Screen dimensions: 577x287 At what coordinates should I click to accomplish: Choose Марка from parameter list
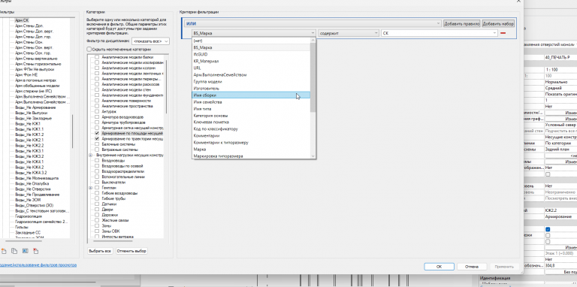click(251, 150)
